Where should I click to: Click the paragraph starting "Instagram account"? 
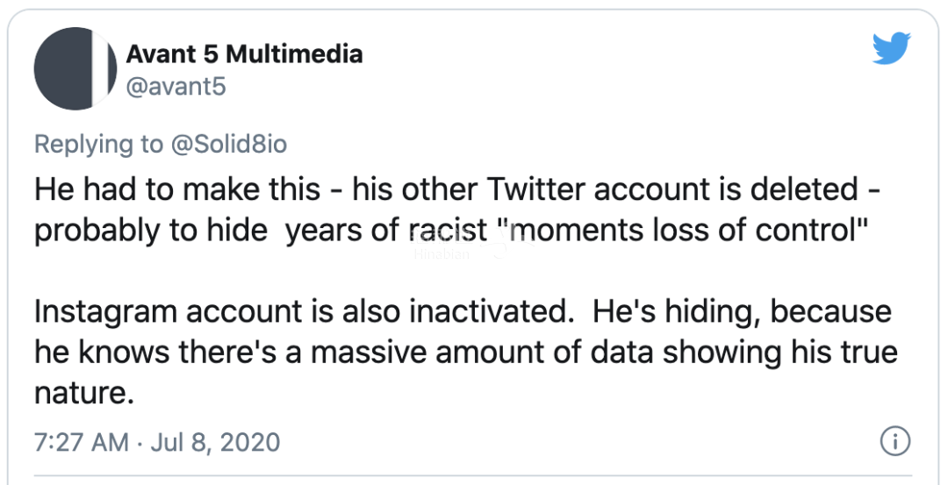pos(465,353)
